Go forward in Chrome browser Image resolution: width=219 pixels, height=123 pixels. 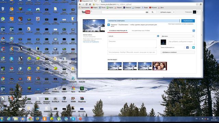(83, 4)
